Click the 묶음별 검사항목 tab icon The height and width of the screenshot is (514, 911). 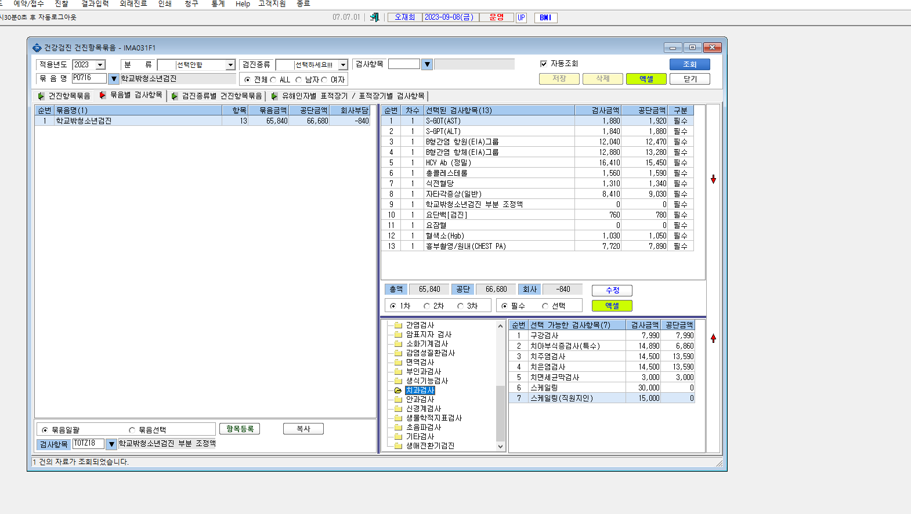coord(103,95)
